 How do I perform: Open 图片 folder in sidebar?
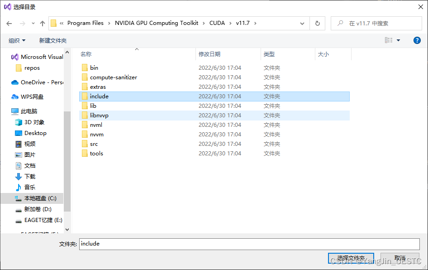click(25, 154)
